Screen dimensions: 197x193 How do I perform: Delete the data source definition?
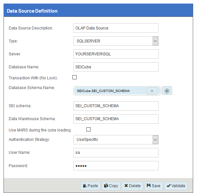[132, 186]
